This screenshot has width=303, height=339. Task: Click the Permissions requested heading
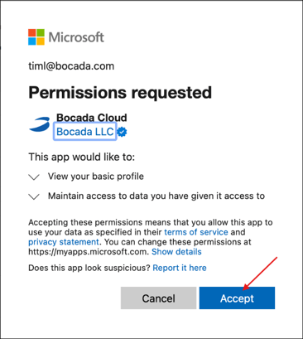(120, 93)
